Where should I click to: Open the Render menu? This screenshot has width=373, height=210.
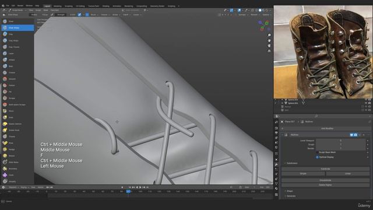[x=20, y=5]
